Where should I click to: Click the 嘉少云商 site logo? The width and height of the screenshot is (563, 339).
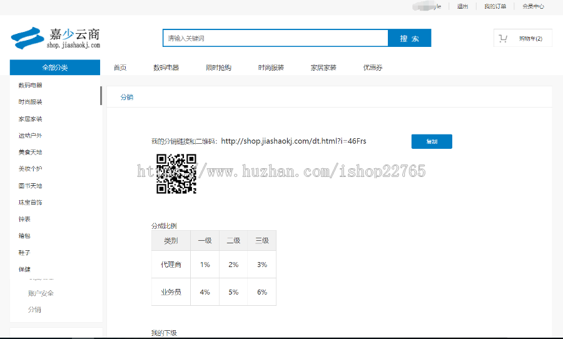click(x=56, y=38)
